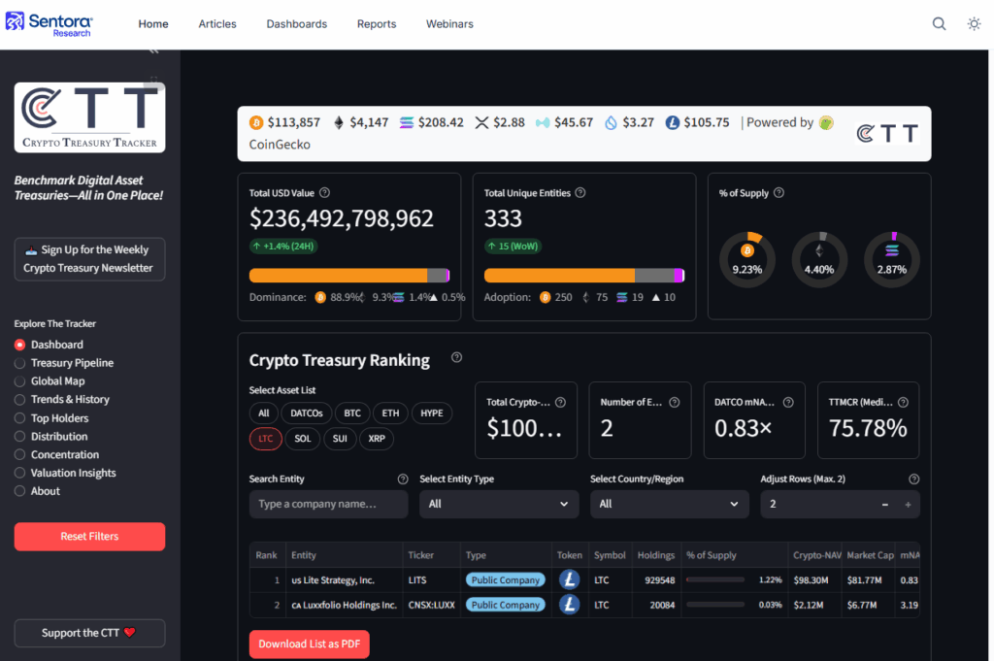The width and height of the screenshot is (994, 661).
Task: Expand Select Country/Region dropdown
Action: [x=670, y=504]
